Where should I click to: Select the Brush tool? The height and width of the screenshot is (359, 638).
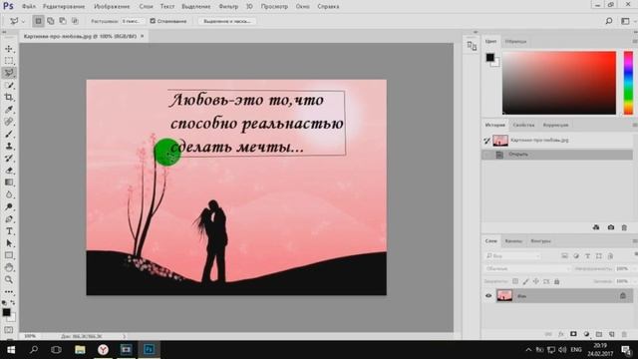pyautogui.click(x=9, y=134)
